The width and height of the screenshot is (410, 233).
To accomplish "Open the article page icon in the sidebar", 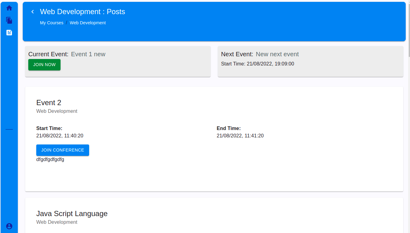I will coord(9,33).
